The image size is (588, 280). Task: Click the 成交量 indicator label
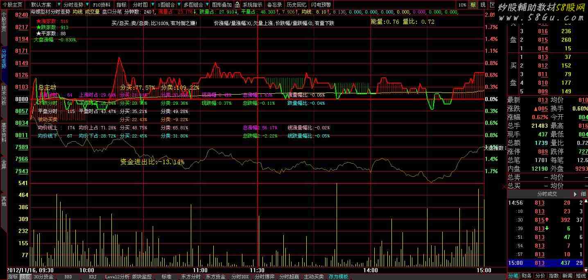92,12
